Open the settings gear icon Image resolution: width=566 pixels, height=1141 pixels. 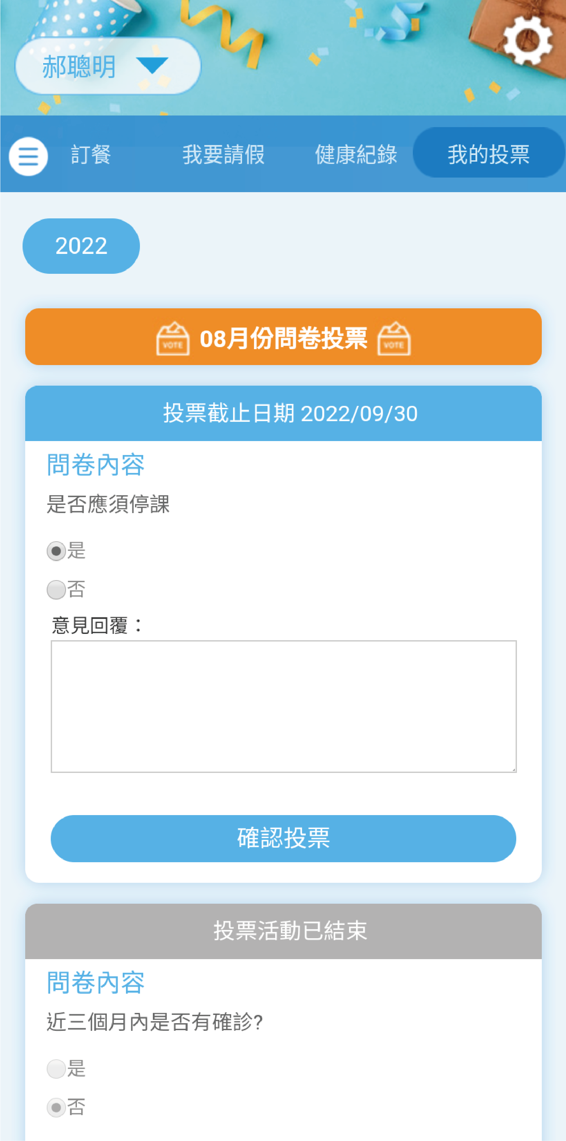click(x=528, y=41)
